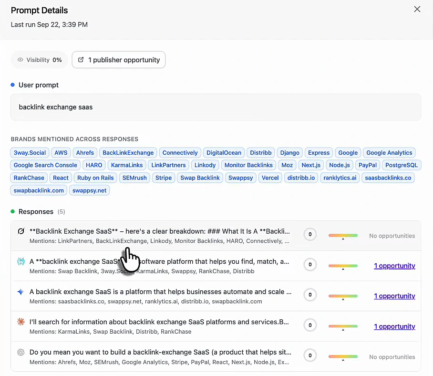Open the saasbacklinks.co brand tag

tap(388, 178)
